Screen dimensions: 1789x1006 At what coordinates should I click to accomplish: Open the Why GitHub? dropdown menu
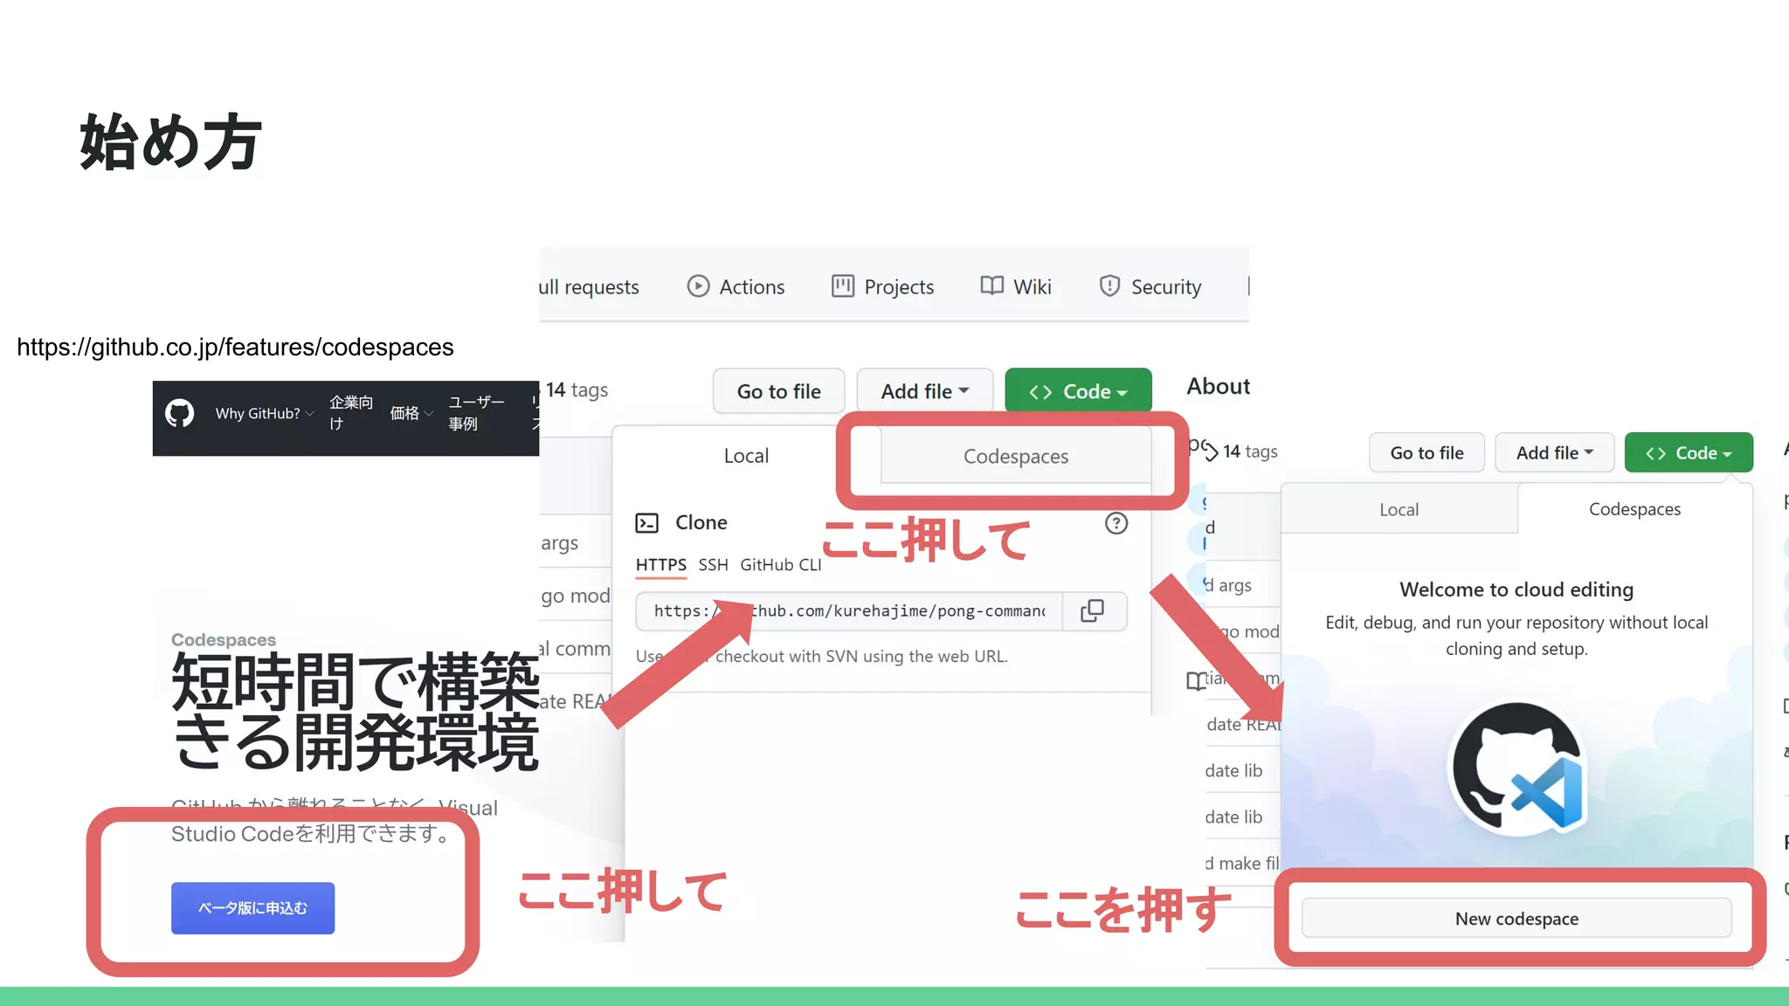point(264,413)
